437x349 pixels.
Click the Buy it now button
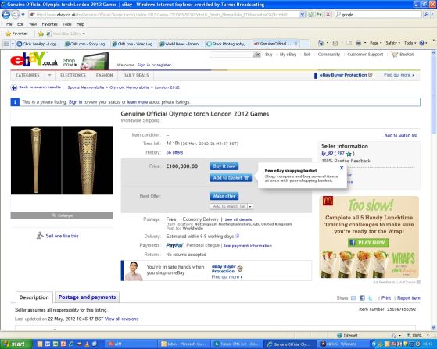(224, 166)
